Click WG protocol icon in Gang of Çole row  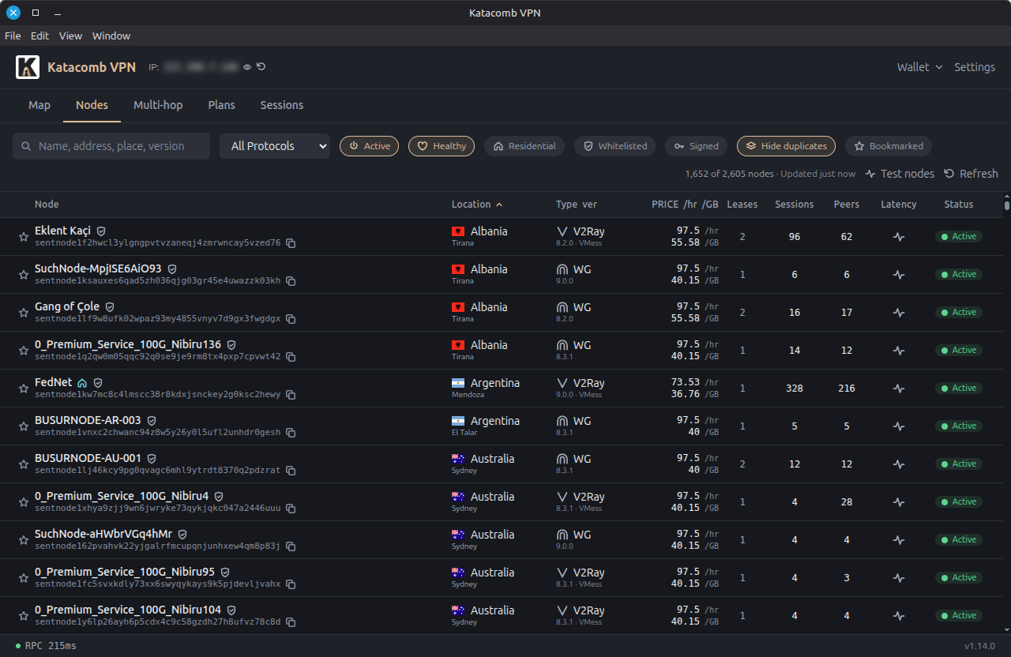562,307
